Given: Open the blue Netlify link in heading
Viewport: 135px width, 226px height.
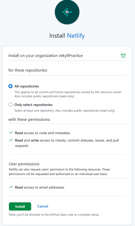Looking at the screenshot, I should (x=76, y=36).
